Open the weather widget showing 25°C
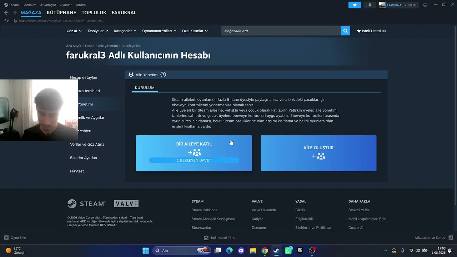The height and width of the screenshot is (257, 457). click(x=15, y=251)
